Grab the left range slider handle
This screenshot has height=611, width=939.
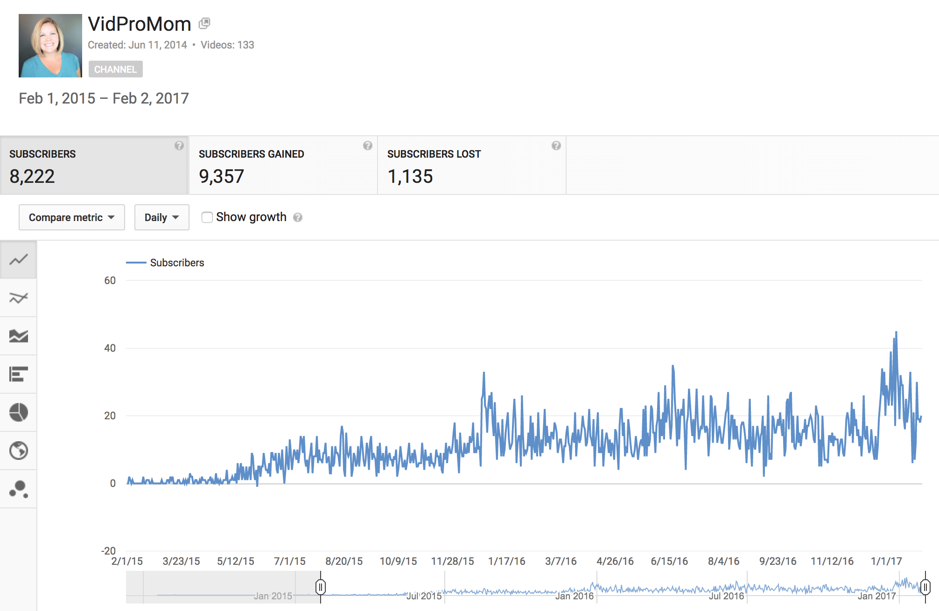coord(321,587)
